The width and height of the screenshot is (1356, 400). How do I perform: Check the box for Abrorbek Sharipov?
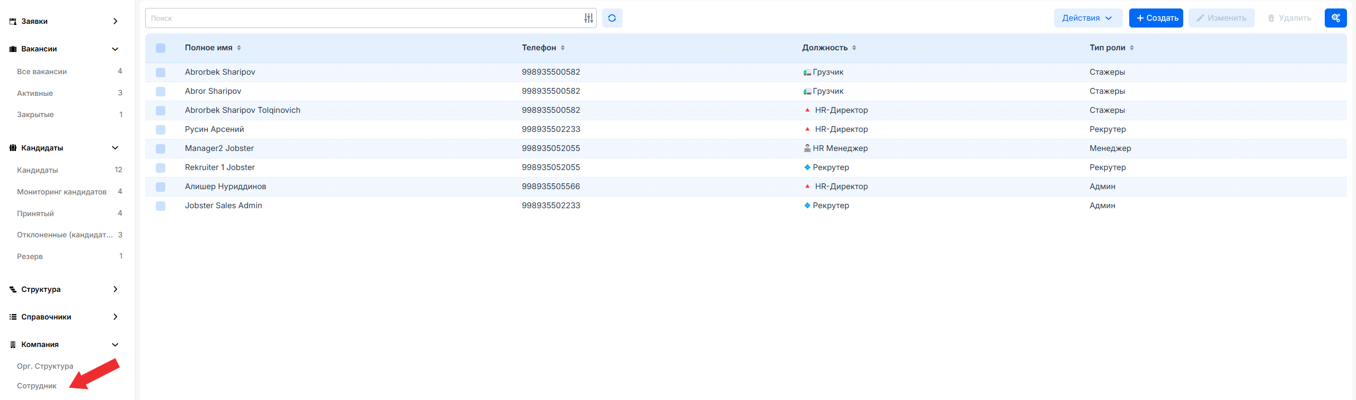tap(161, 73)
